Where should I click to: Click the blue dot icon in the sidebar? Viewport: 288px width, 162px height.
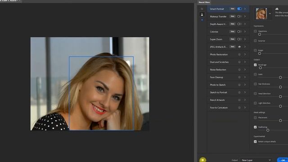[x=202, y=20]
